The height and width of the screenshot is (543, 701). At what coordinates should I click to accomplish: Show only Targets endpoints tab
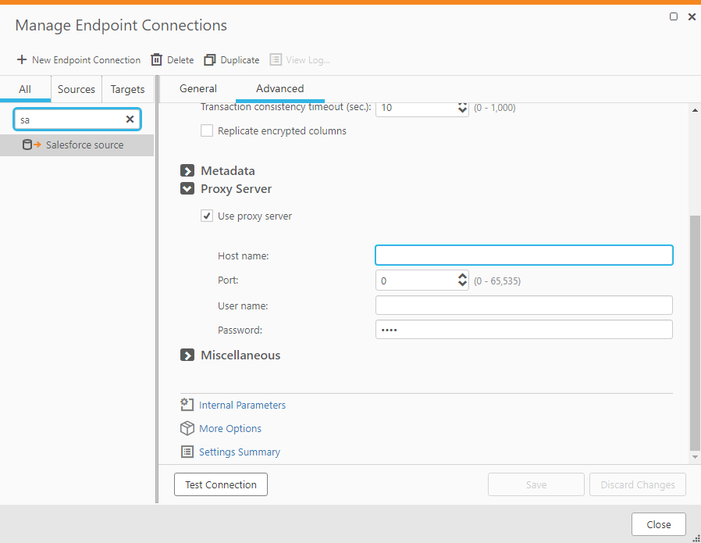(x=127, y=89)
